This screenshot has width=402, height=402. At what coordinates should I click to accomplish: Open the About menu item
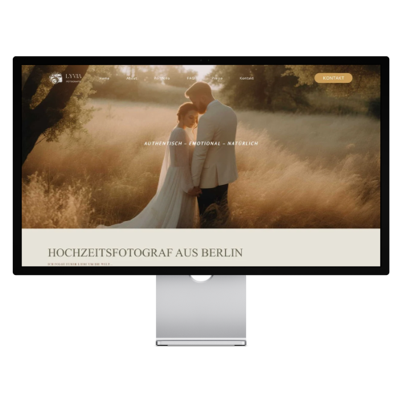(132, 78)
